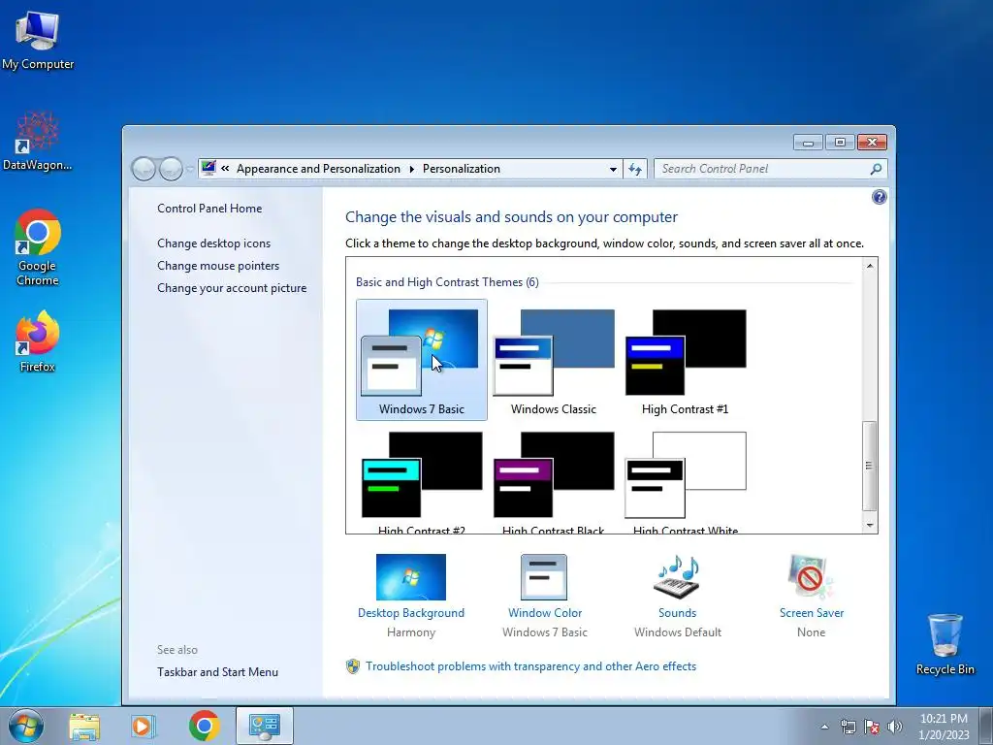The width and height of the screenshot is (993, 745).
Task: Click the network tray icon
Action: [x=848, y=727]
